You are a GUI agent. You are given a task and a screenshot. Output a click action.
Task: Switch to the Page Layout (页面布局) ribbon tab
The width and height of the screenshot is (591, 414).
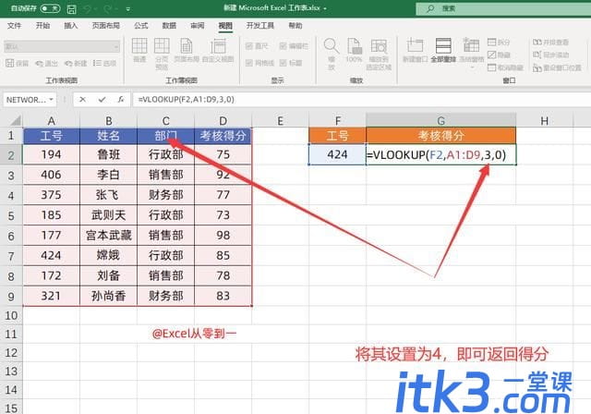coord(106,26)
